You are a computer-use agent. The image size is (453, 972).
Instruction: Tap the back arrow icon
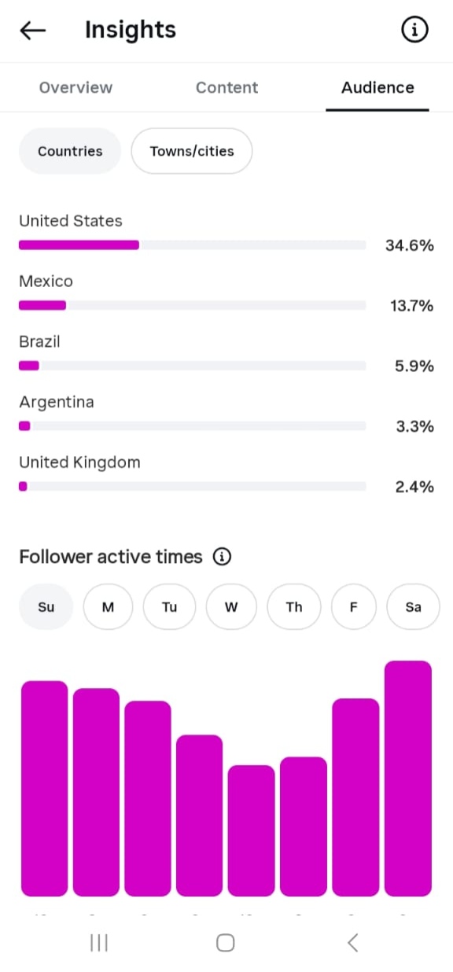click(33, 31)
